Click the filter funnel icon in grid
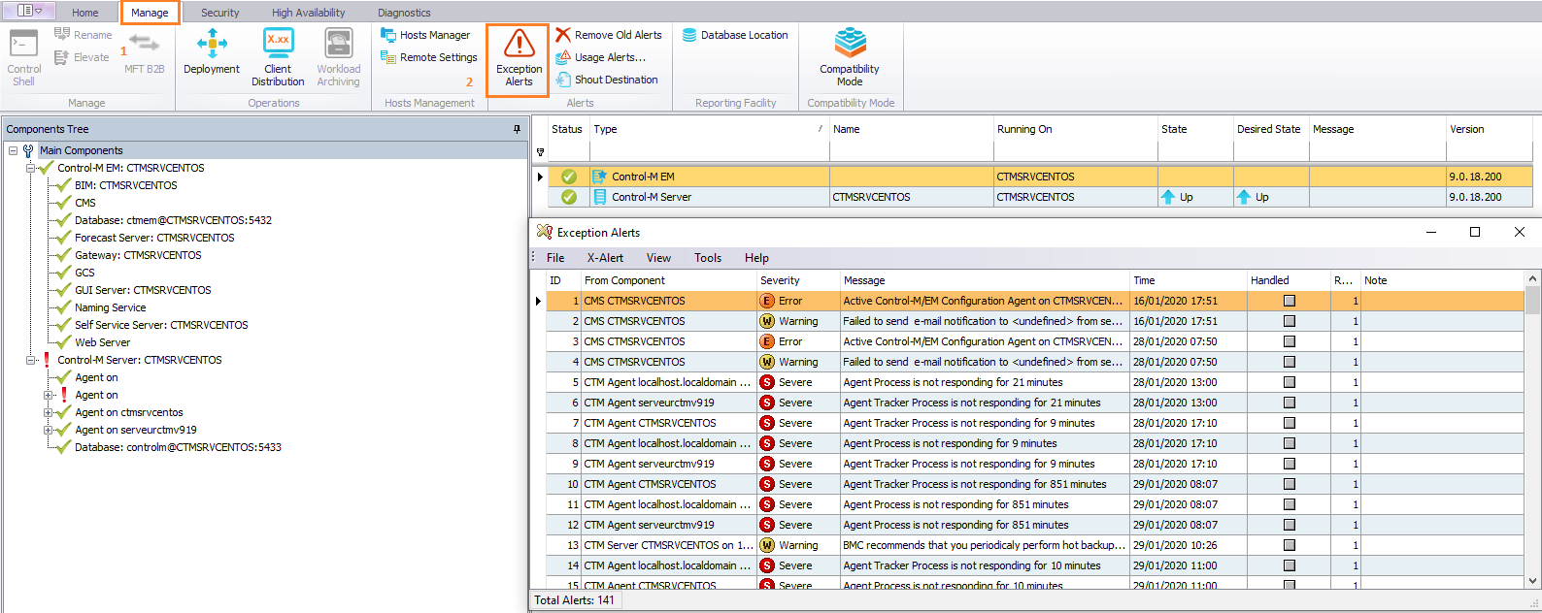 pos(541,152)
